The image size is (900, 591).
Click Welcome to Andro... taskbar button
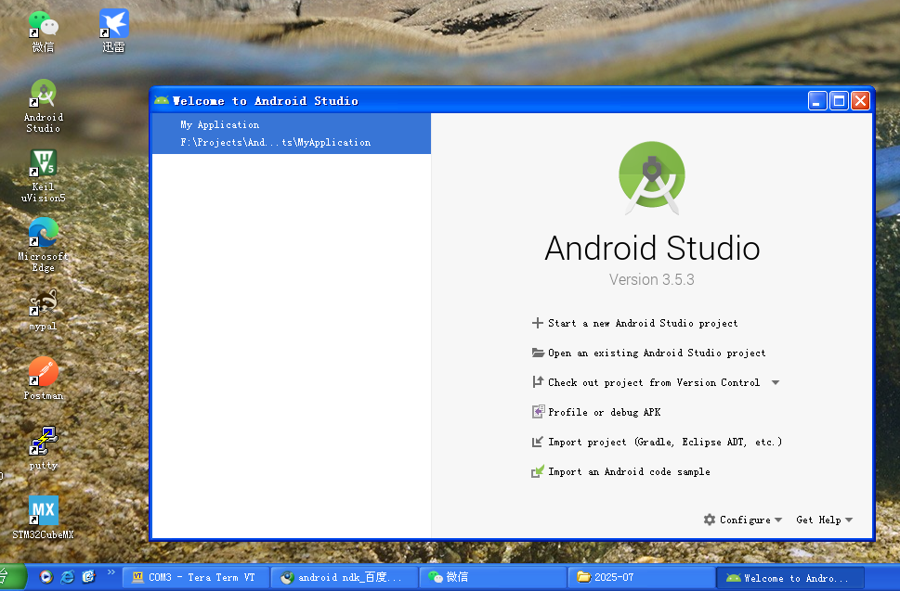(x=789, y=577)
